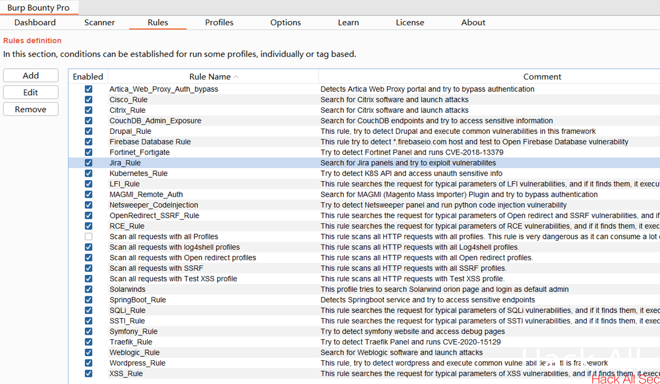The width and height of the screenshot is (660, 384).
Task: Toggle the Drupal_Rule checkbox
Action: point(89,131)
